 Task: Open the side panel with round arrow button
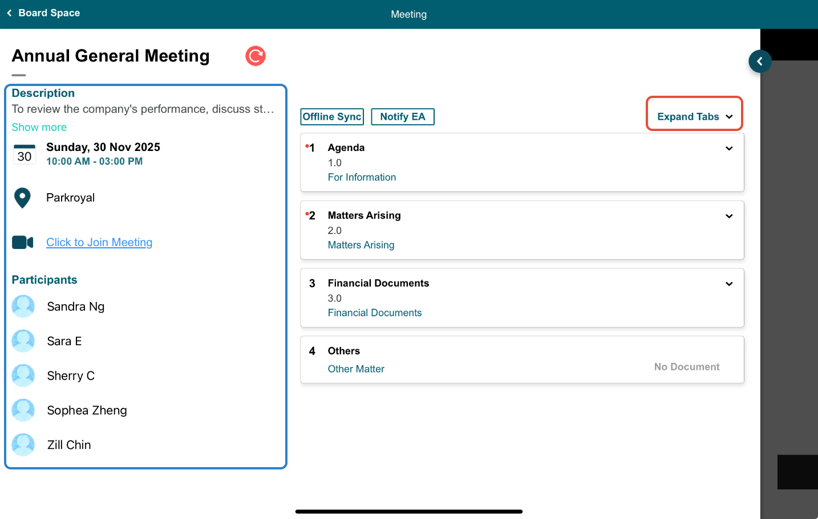tap(760, 61)
